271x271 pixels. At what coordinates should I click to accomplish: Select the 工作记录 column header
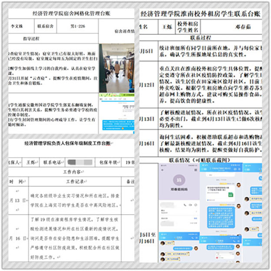[74, 182]
